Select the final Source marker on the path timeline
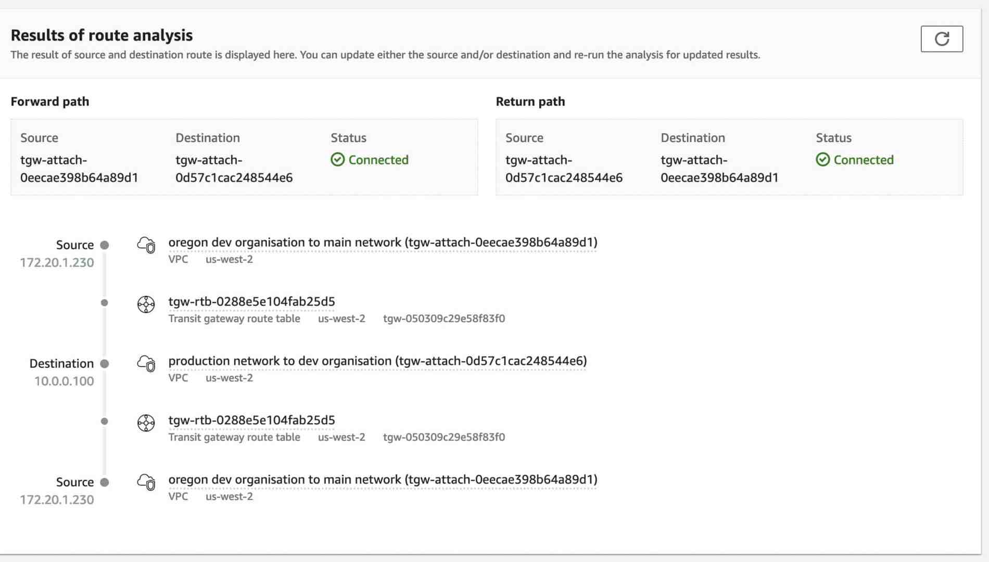989x562 pixels. 105,482
